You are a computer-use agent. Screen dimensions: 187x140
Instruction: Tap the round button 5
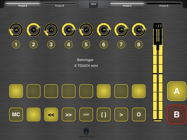tap(86, 44)
